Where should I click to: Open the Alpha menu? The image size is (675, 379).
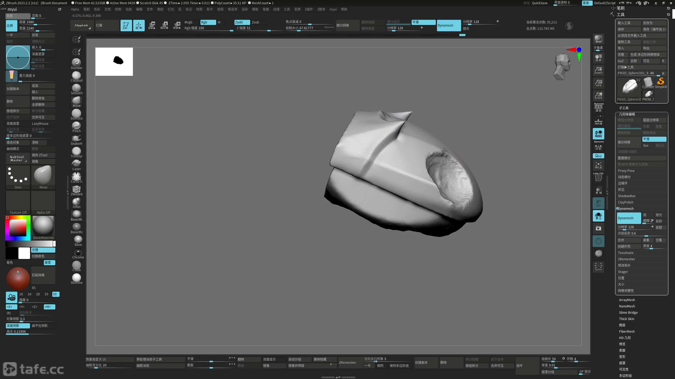pyautogui.click(x=75, y=9)
